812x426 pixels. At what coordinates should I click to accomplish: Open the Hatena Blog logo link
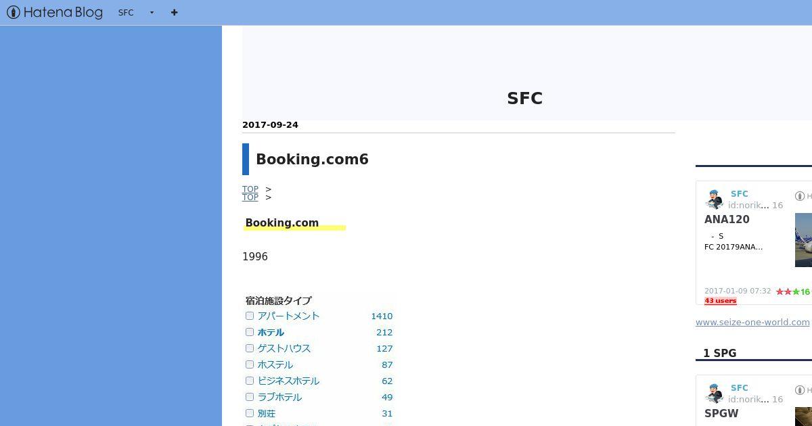pyautogui.click(x=55, y=12)
